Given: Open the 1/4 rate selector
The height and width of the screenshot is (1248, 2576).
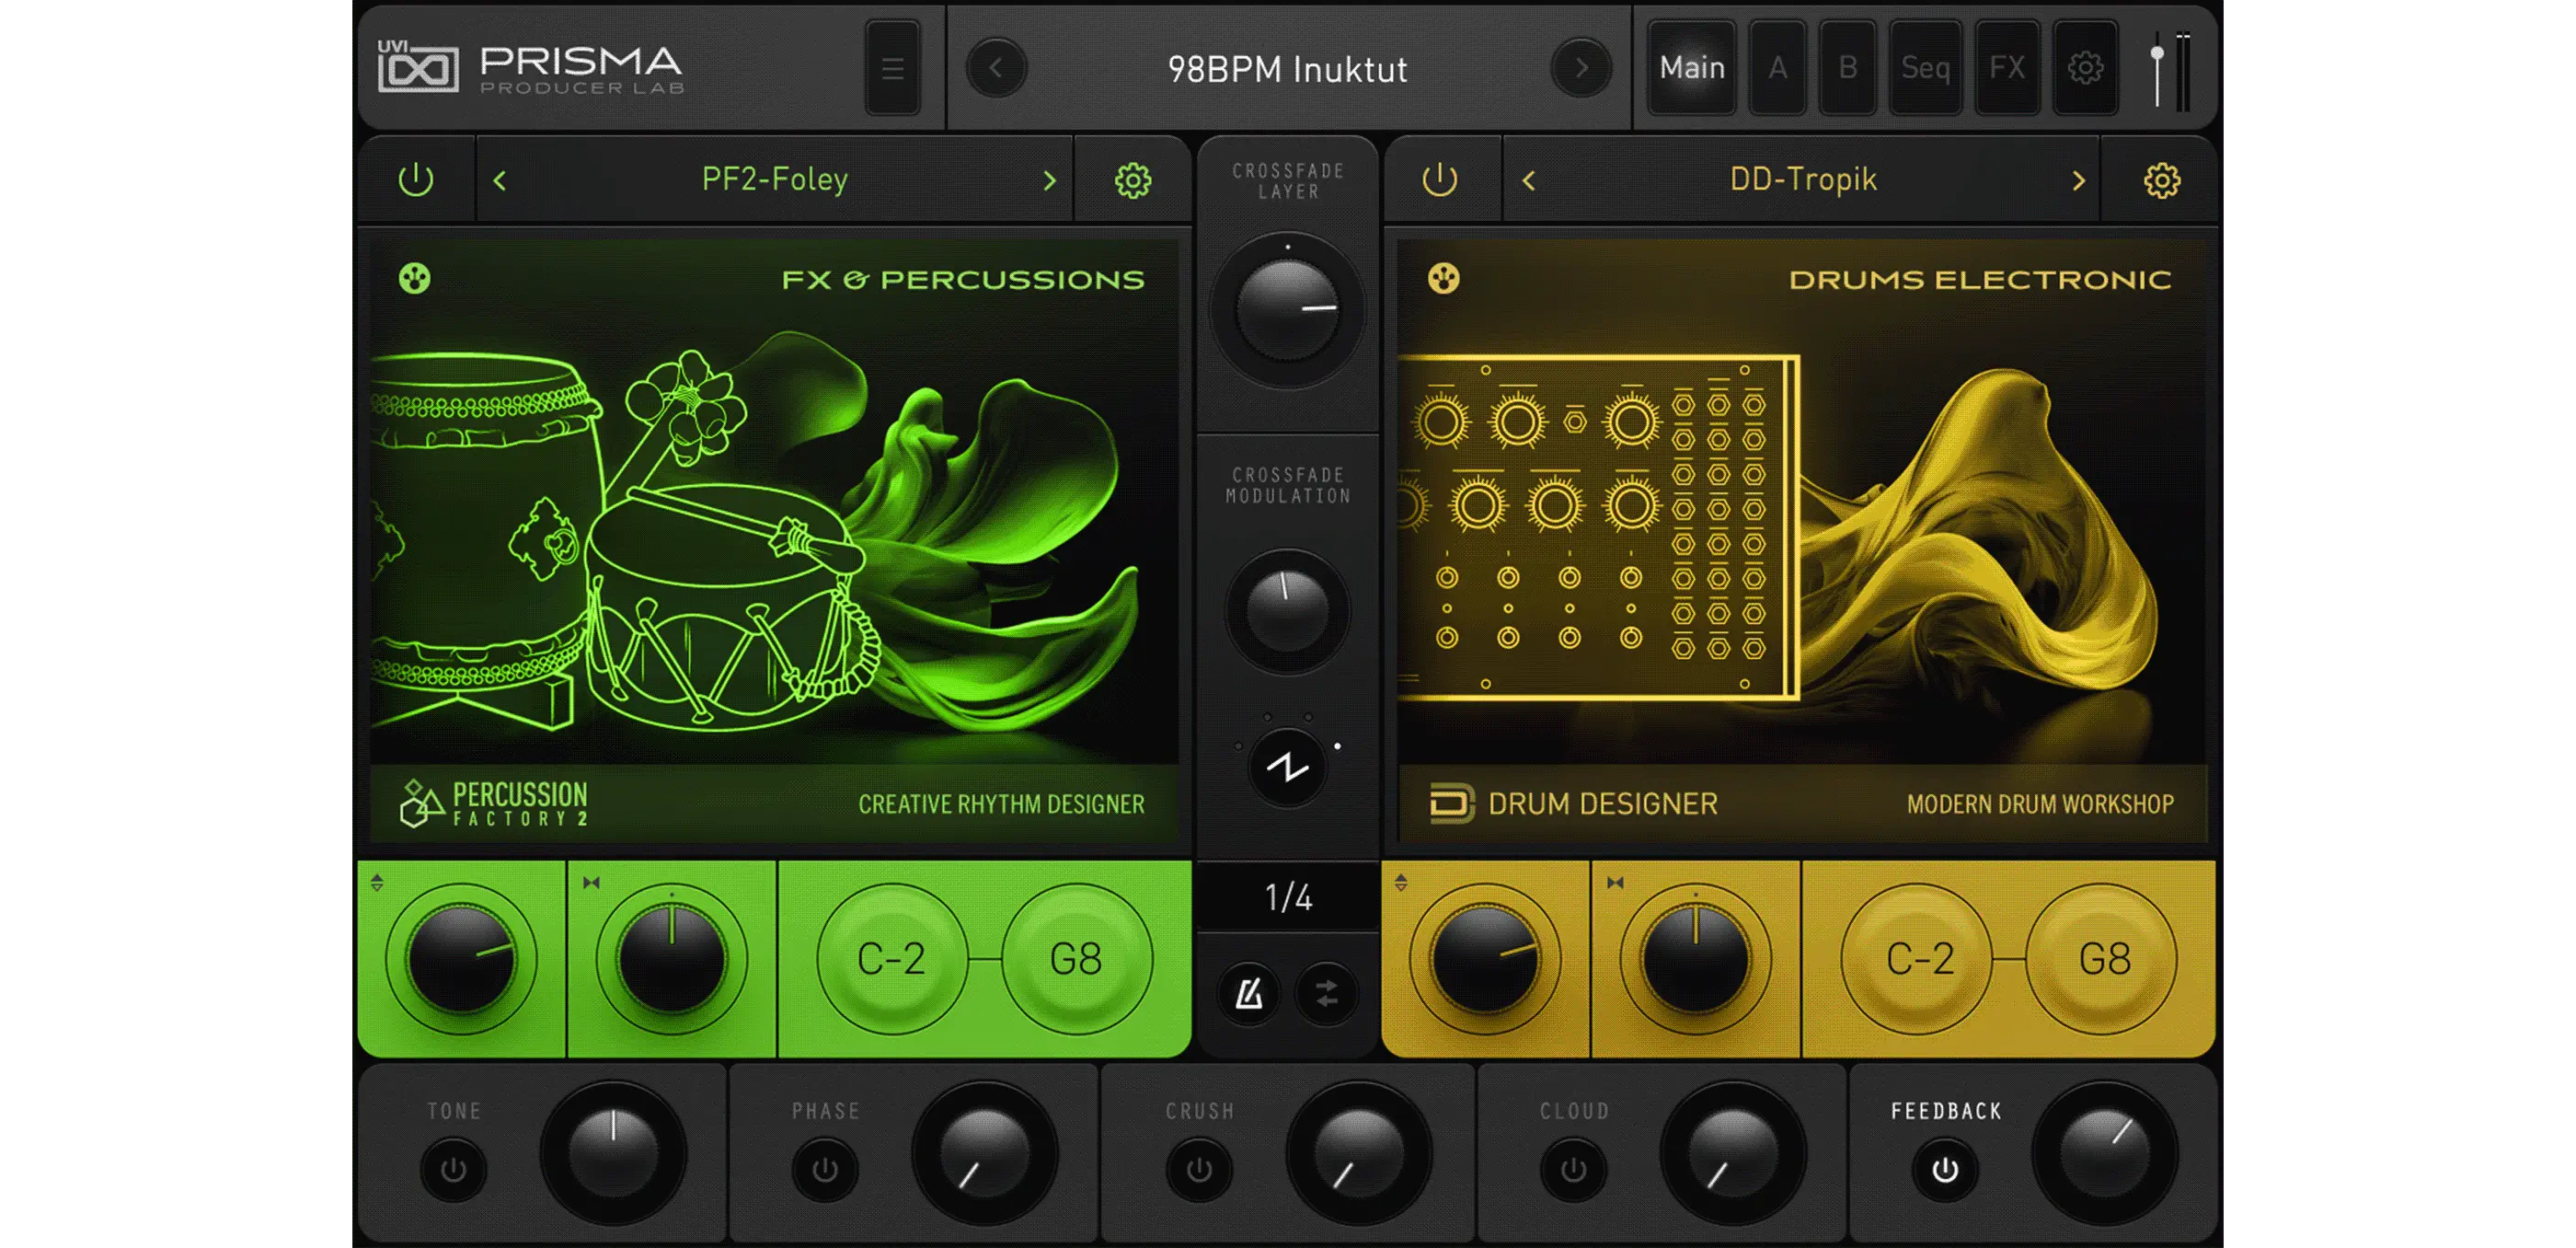Looking at the screenshot, I should [x=1288, y=897].
